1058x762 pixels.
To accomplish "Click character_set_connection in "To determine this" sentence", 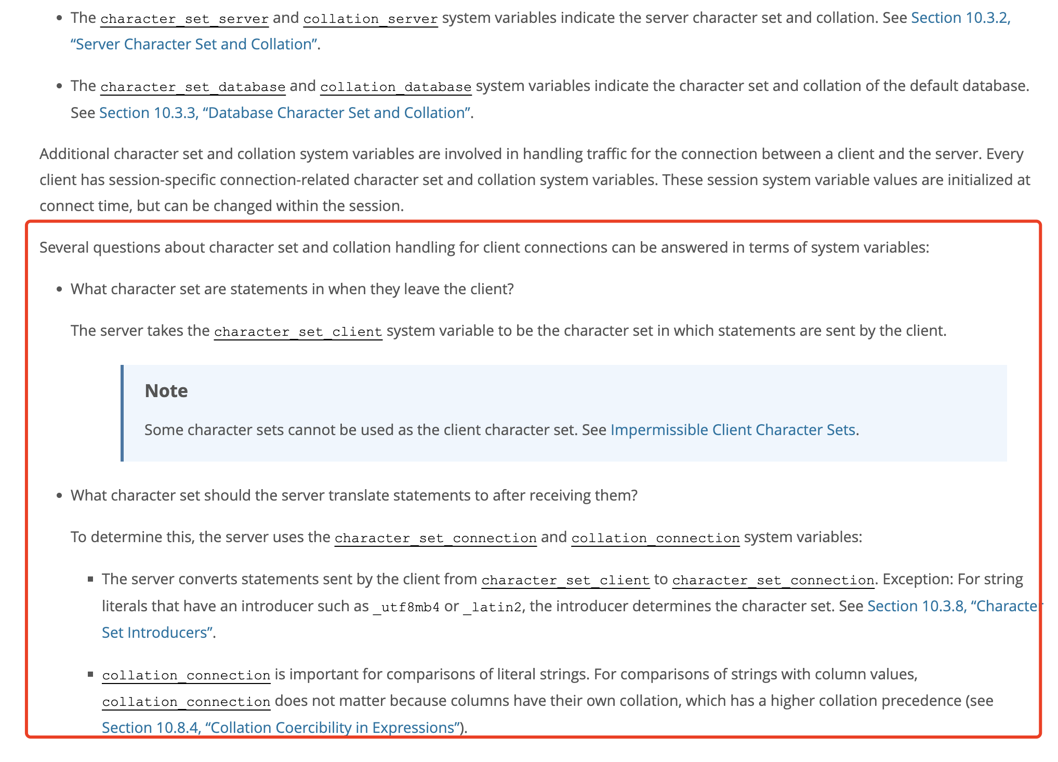I will (435, 538).
